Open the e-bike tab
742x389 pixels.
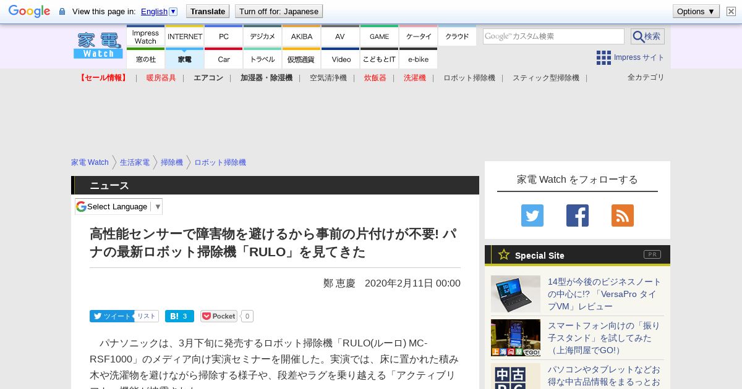pos(419,59)
